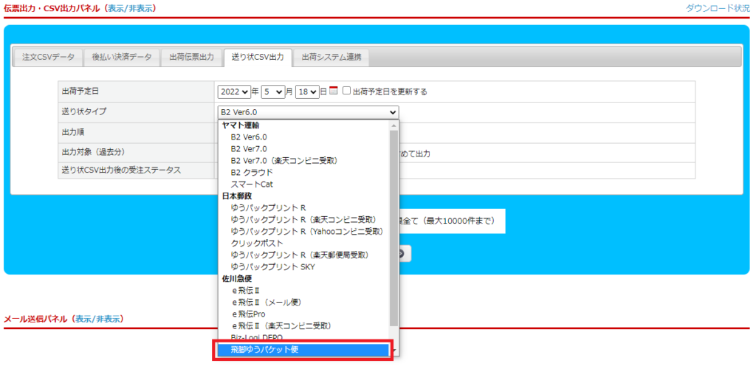Open the 出荷システム連携 tab

pyautogui.click(x=331, y=57)
